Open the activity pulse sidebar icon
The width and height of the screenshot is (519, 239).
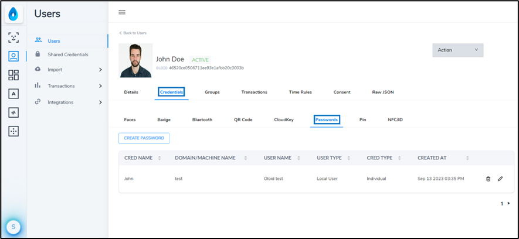coord(13,112)
